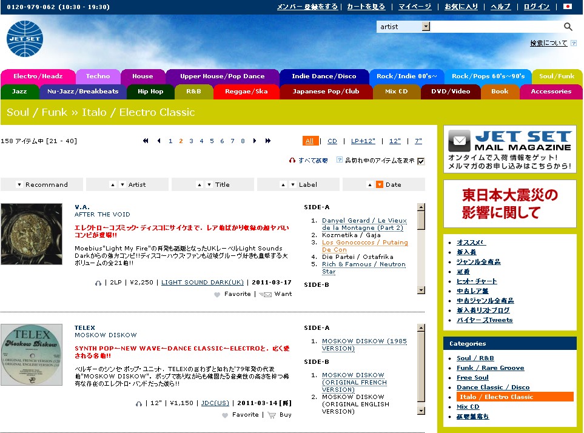This screenshot has width=584, height=433.
Task: Filter format by 7"
Action: tap(418, 141)
